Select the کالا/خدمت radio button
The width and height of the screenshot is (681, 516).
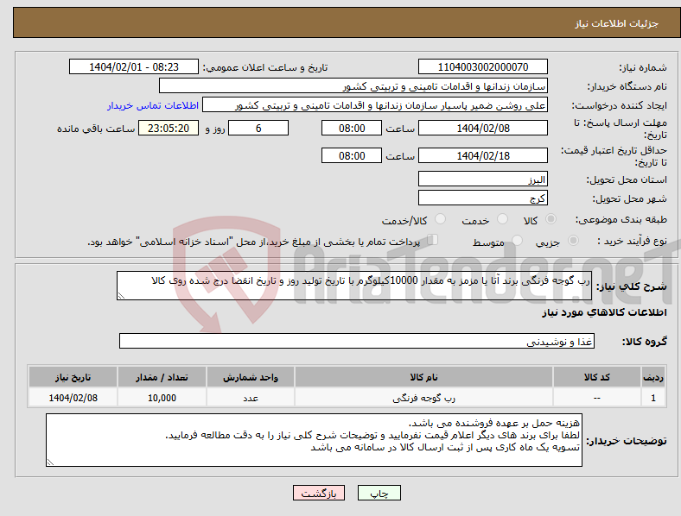tap(440, 219)
